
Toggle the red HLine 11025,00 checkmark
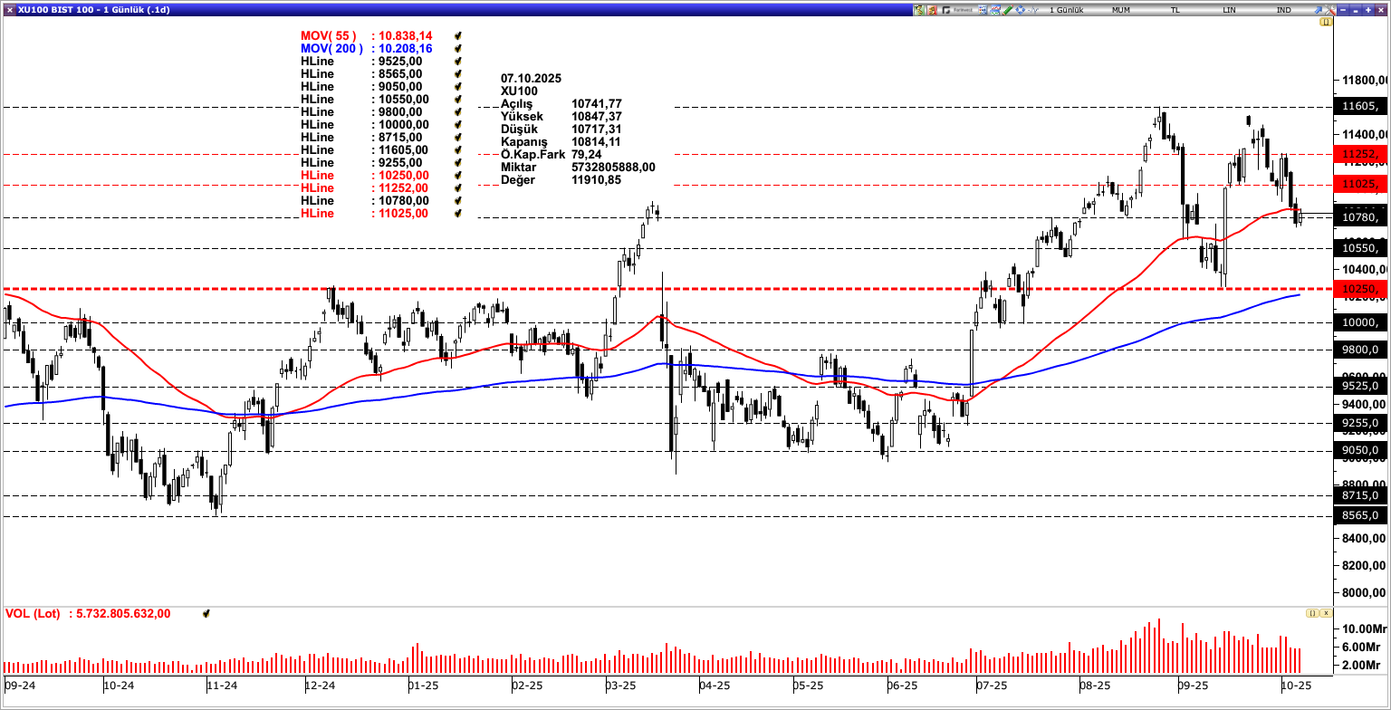(458, 213)
